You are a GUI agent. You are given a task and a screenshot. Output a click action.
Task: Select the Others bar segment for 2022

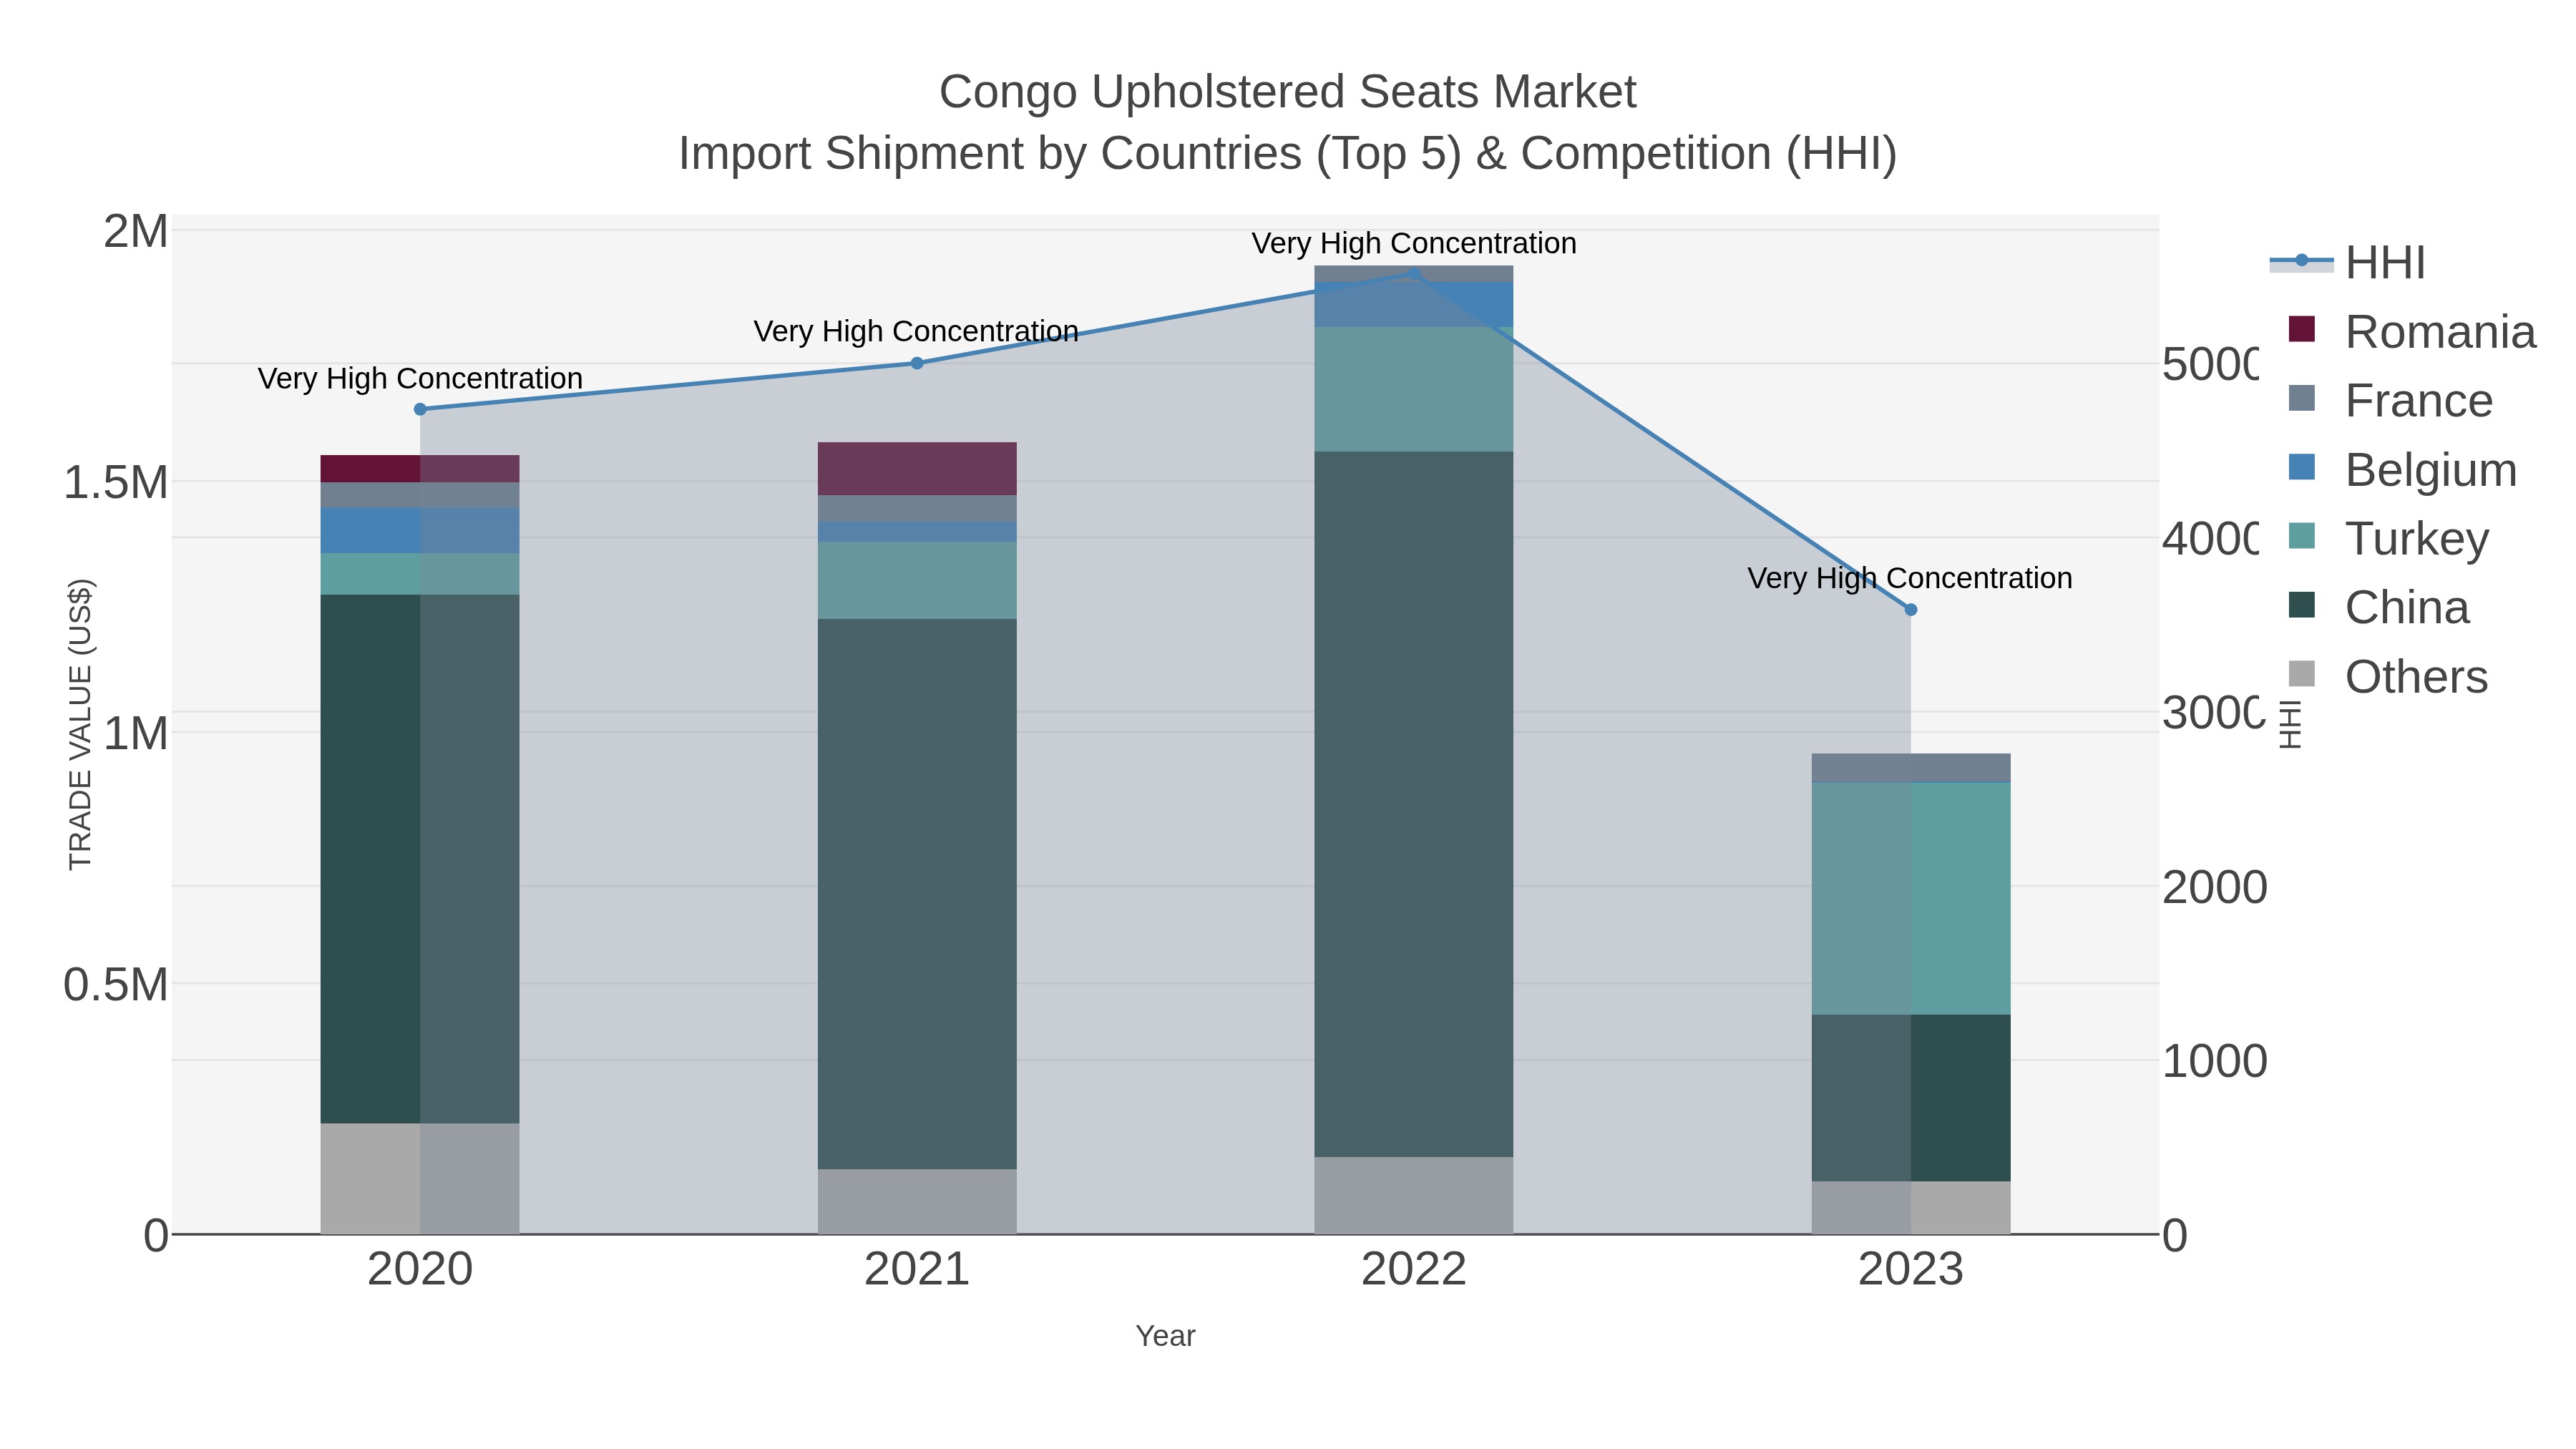pyautogui.click(x=1414, y=1195)
